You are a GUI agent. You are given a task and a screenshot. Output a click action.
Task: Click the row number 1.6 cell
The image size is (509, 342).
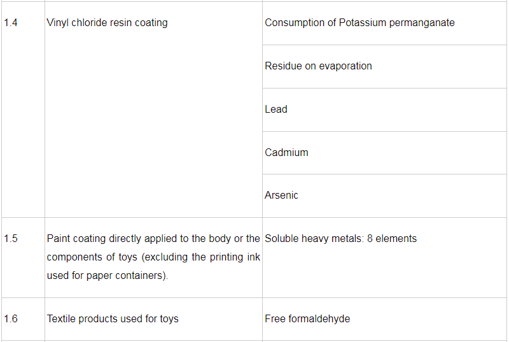click(x=11, y=318)
